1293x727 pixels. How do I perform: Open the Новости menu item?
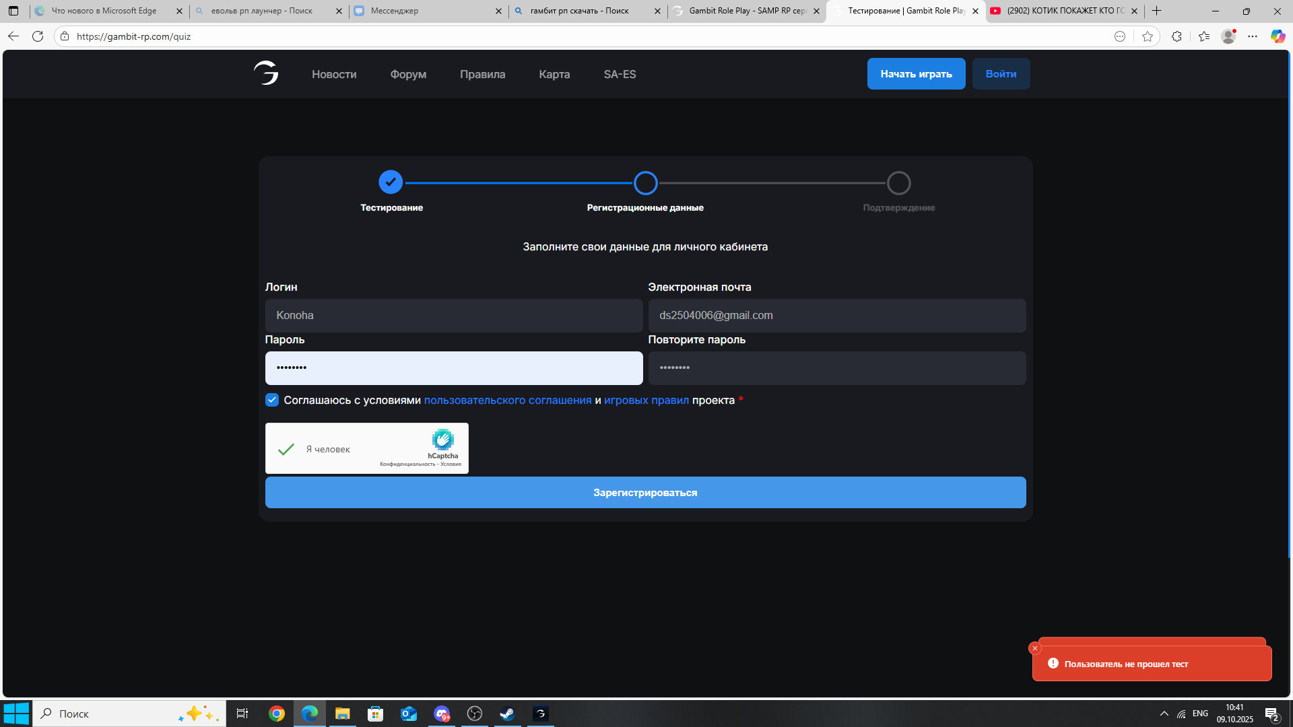pos(334,74)
